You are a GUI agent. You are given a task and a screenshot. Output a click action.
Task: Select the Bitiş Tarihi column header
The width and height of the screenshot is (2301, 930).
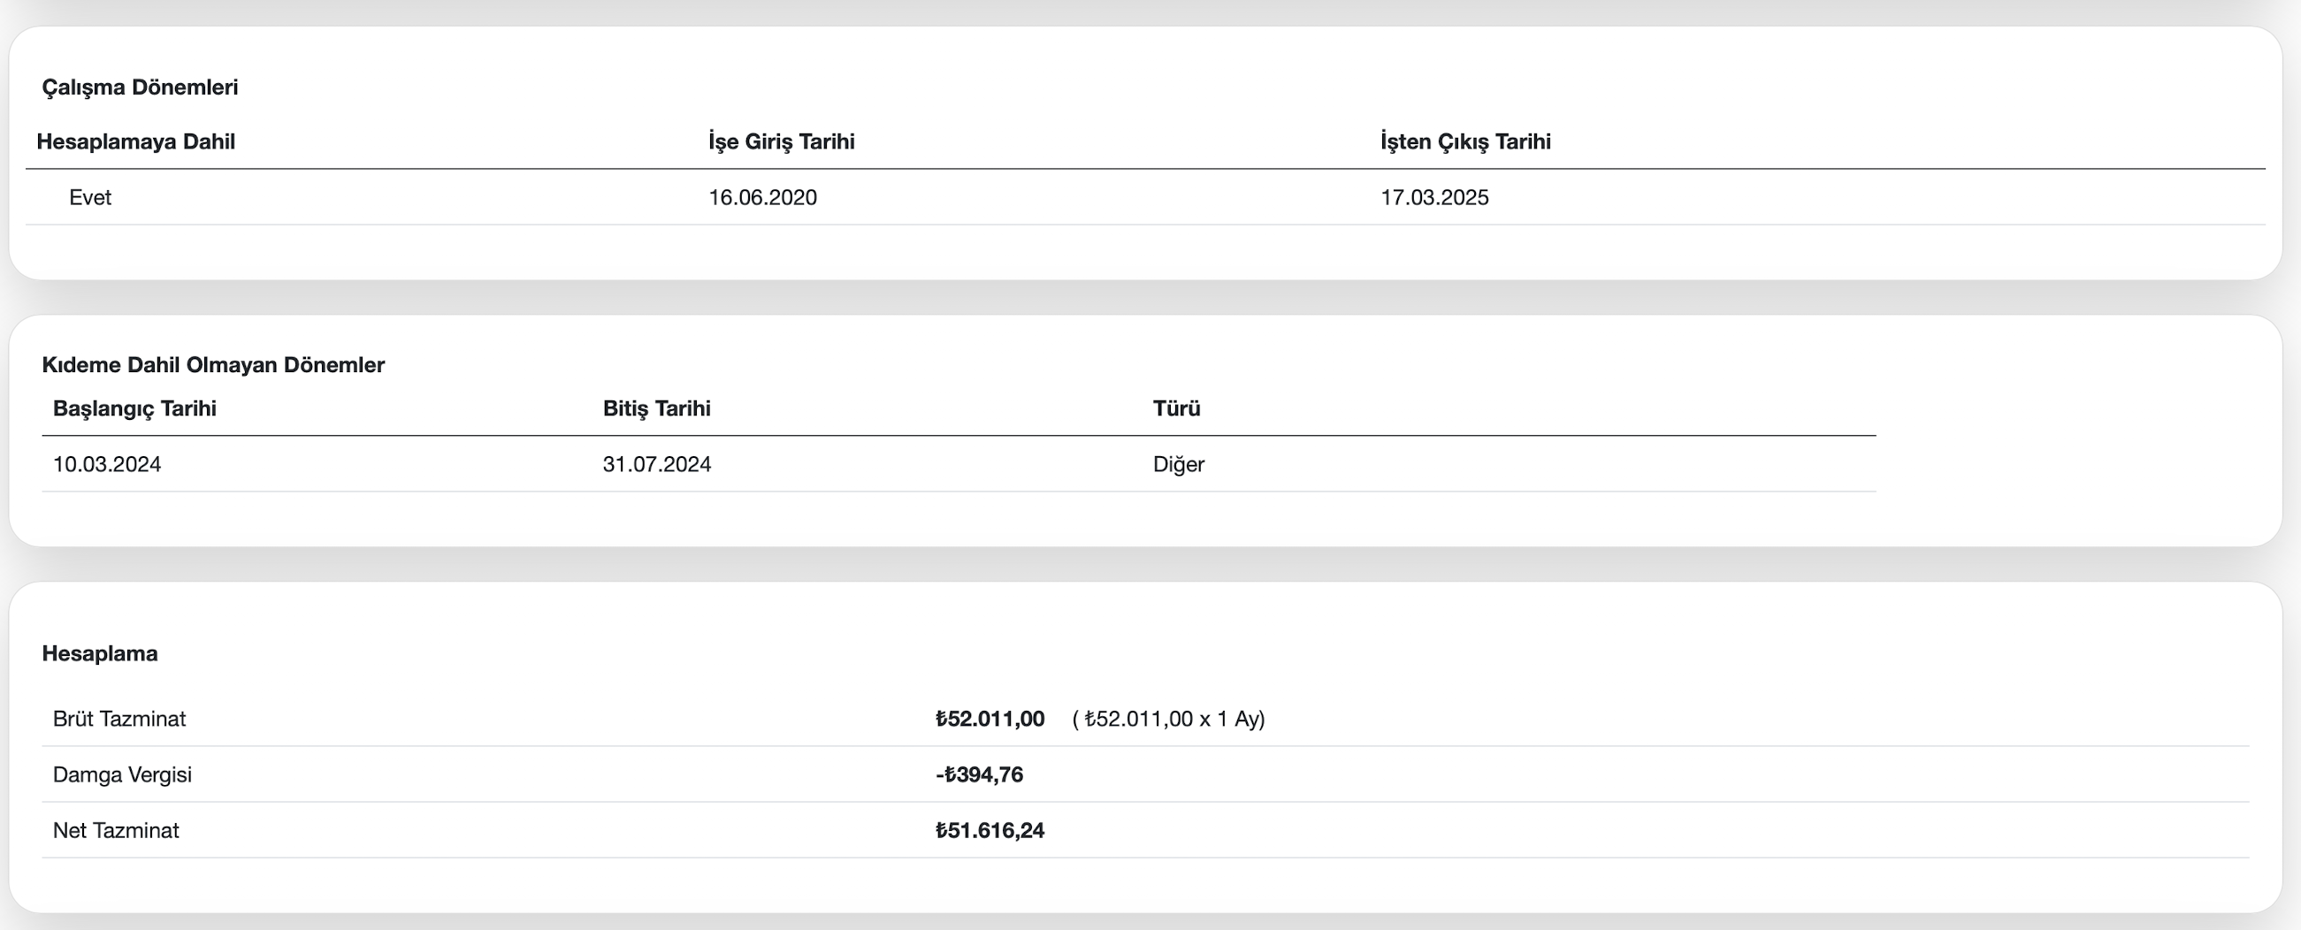tap(655, 408)
